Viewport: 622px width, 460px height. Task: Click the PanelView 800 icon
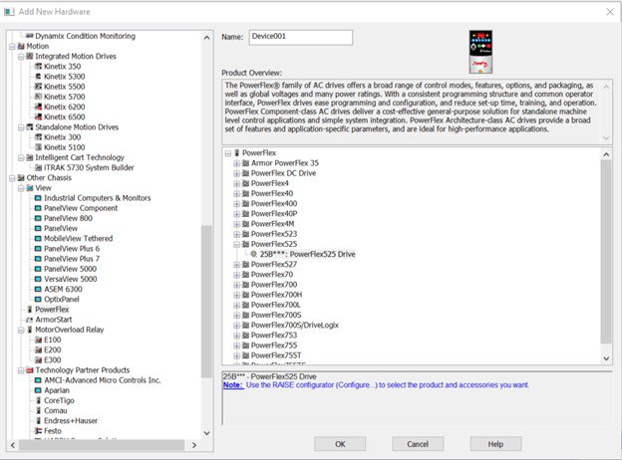38,218
